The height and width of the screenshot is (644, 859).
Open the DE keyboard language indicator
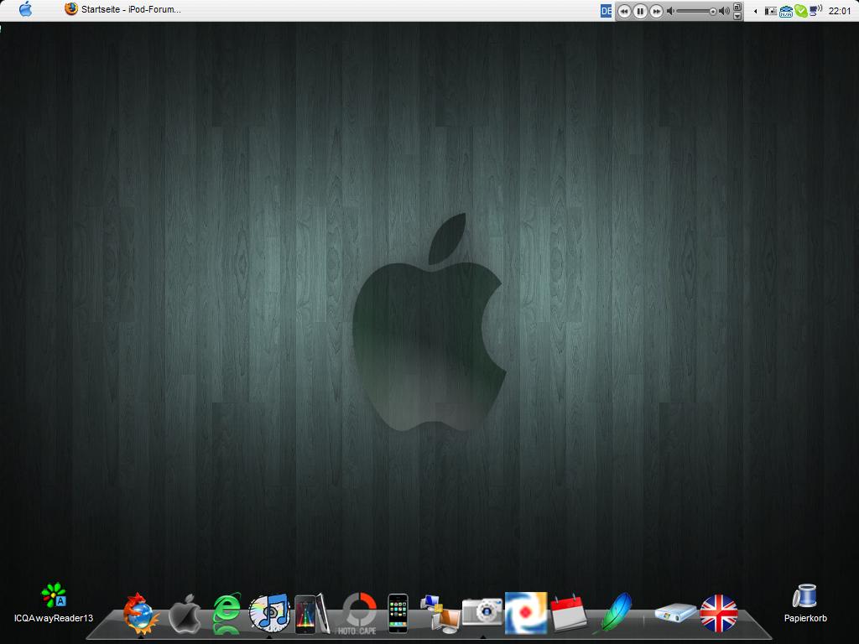coord(606,11)
